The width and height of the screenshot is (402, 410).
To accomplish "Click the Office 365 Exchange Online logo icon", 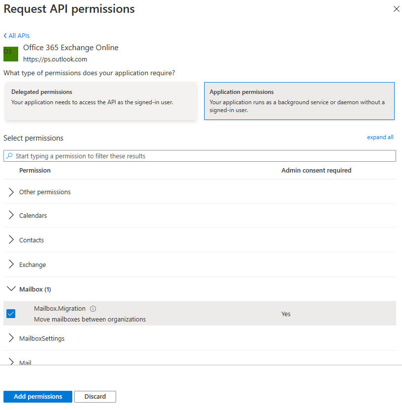I will point(11,54).
